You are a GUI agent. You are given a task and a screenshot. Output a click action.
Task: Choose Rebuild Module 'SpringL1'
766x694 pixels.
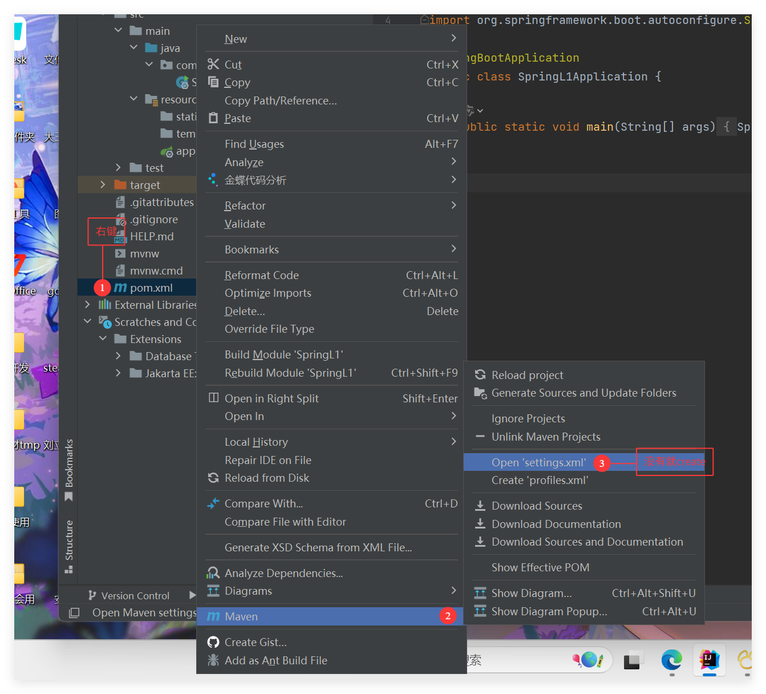click(331, 373)
